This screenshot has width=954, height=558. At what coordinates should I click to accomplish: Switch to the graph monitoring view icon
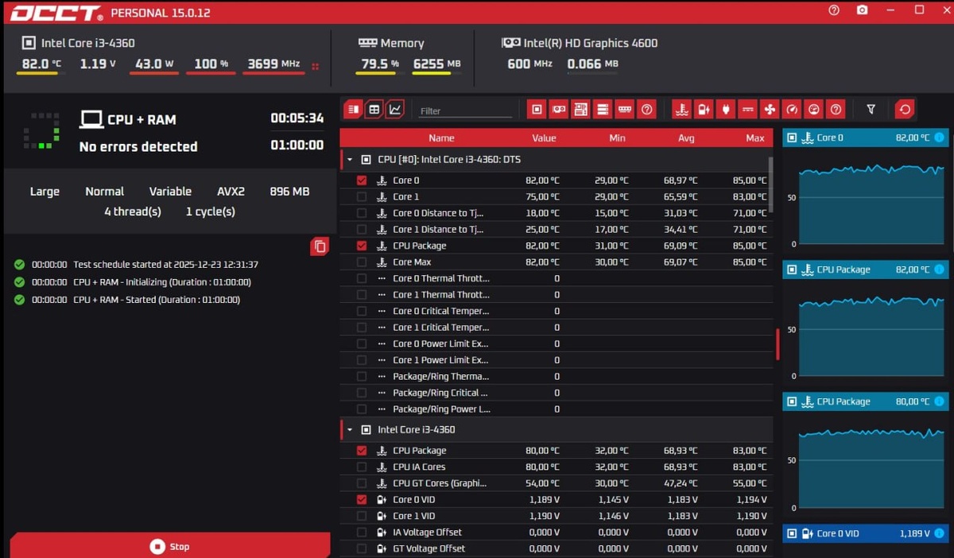(x=395, y=109)
